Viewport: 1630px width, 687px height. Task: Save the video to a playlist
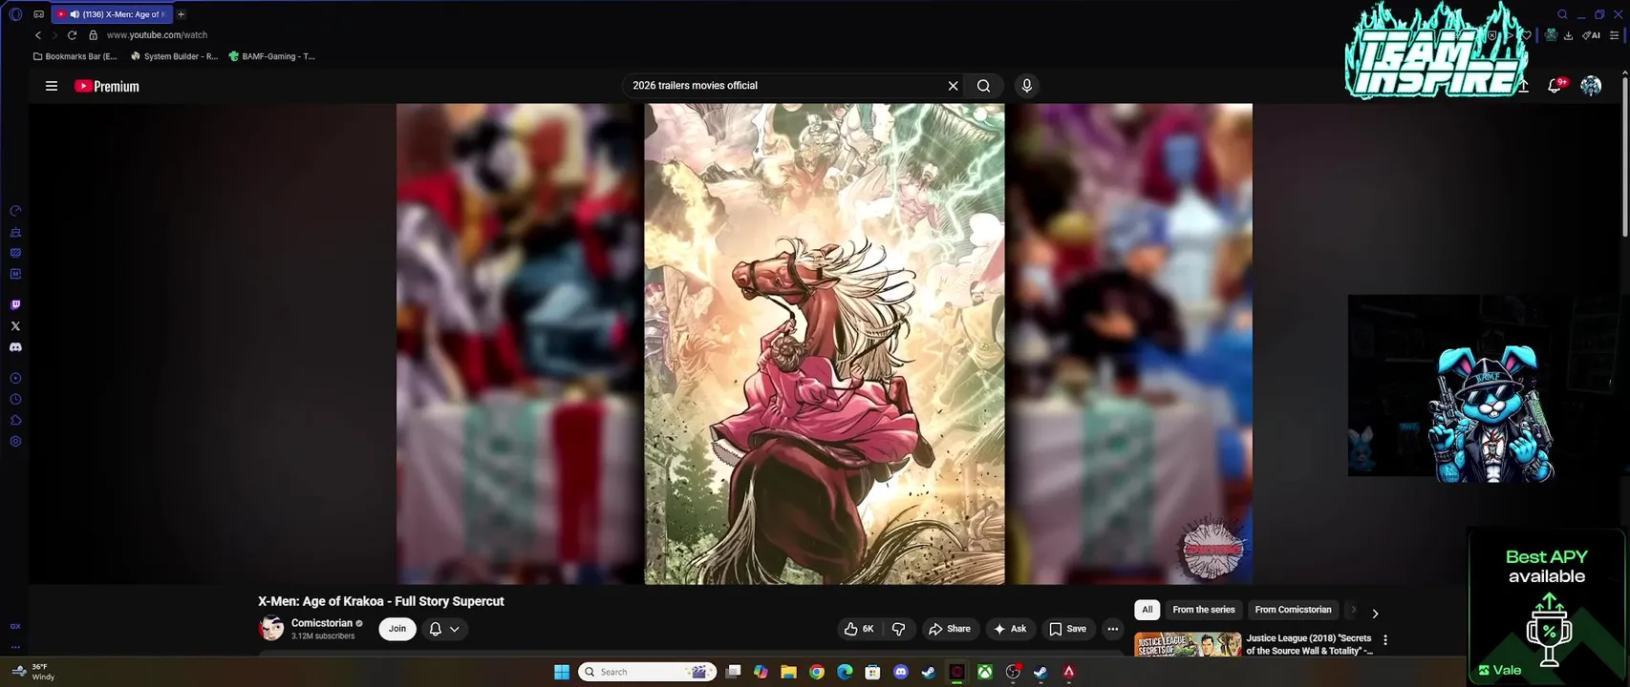(x=1067, y=629)
